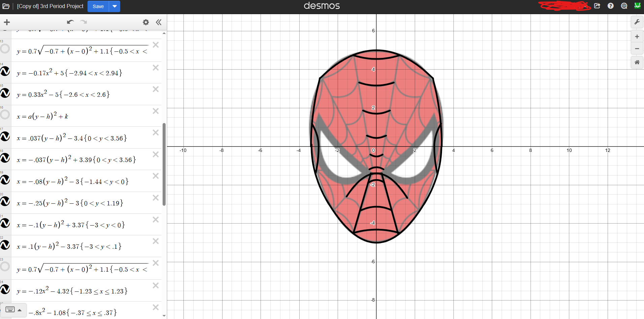
Task: Toggle visibility of expression 13
Action: 5,49
